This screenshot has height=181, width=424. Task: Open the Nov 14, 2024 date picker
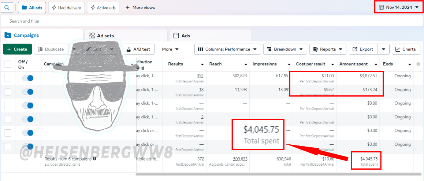[x=399, y=7]
